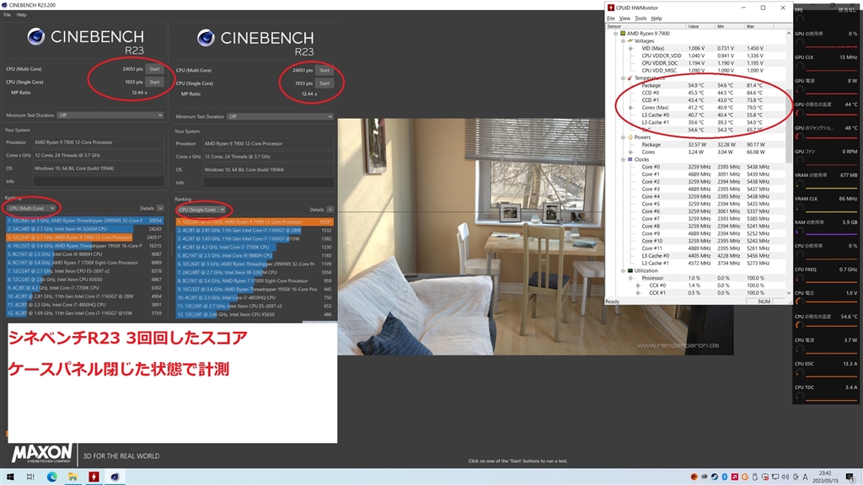The height and width of the screenshot is (485, 863).
Task: Click the IME 'A' input mode indicator
Action: pyautogui.click(x=805, y=477)
